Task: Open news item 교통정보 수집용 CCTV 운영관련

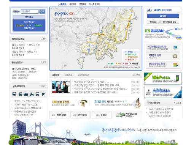Action: [96, 92]
